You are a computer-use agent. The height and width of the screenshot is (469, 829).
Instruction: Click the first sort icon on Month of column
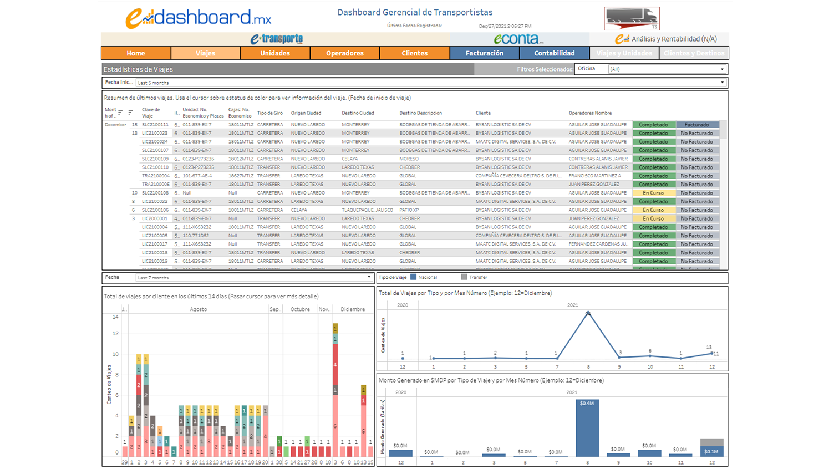[121, 111]
